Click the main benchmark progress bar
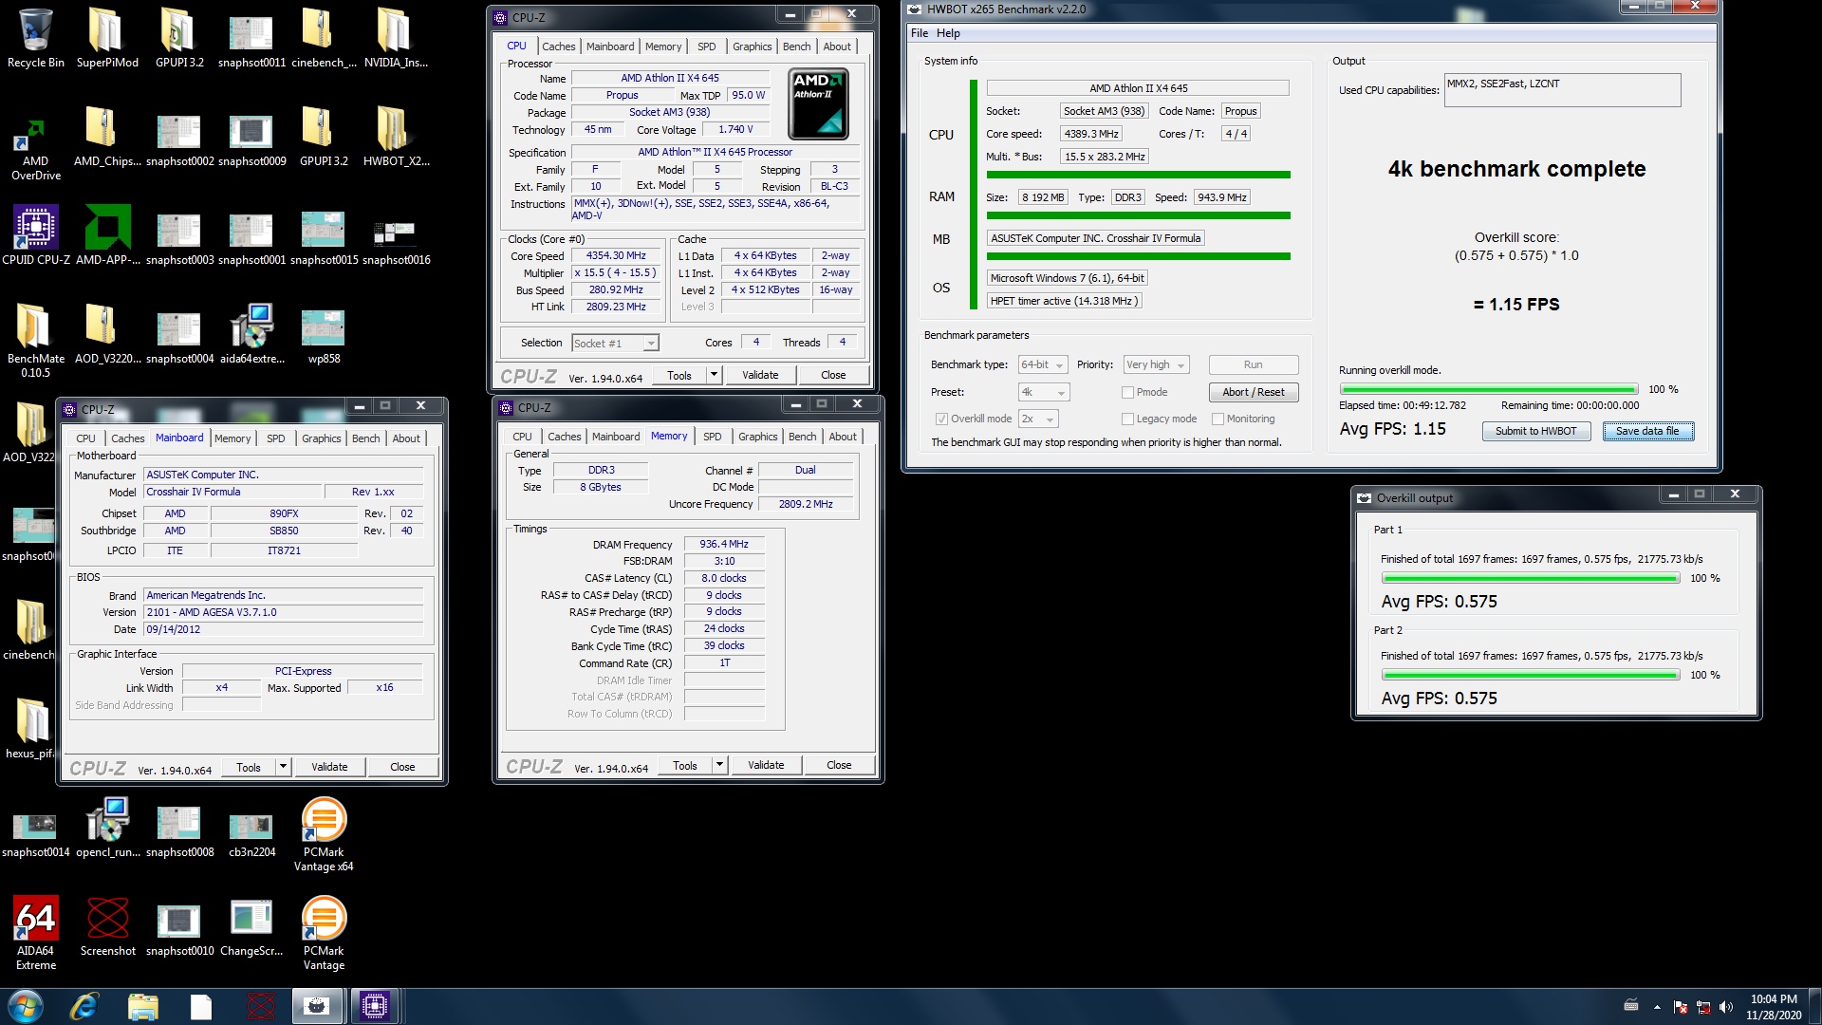 [x=1488, y=389]
